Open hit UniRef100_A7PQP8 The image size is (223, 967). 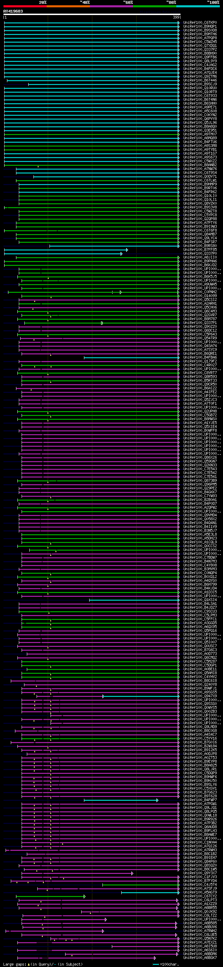(x=200, y=38)
